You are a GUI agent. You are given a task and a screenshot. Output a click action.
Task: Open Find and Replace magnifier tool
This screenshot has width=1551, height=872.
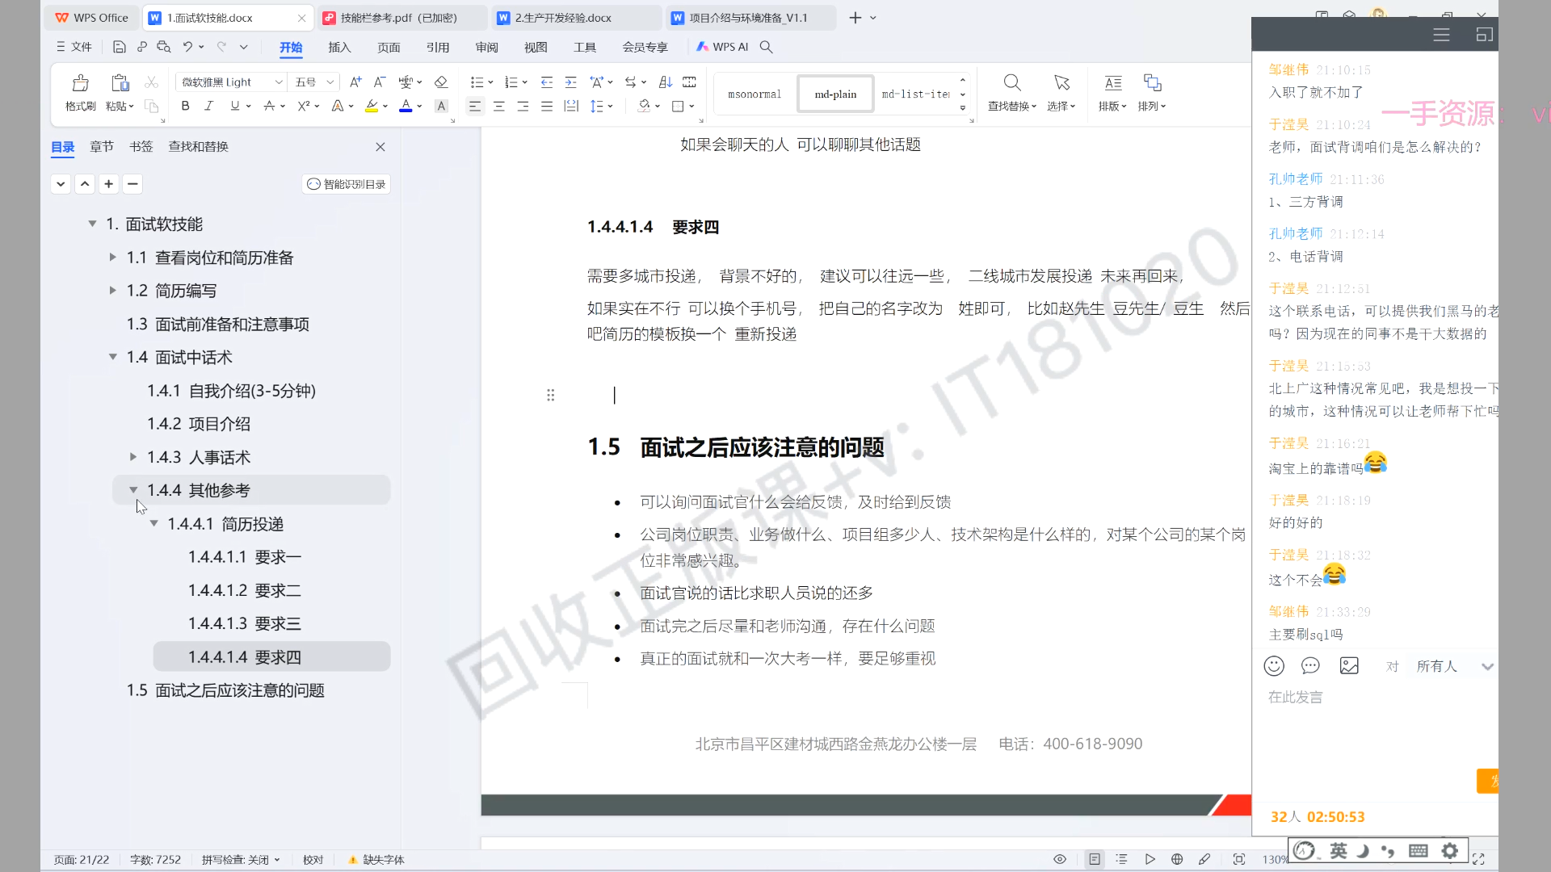[1011, 83]
